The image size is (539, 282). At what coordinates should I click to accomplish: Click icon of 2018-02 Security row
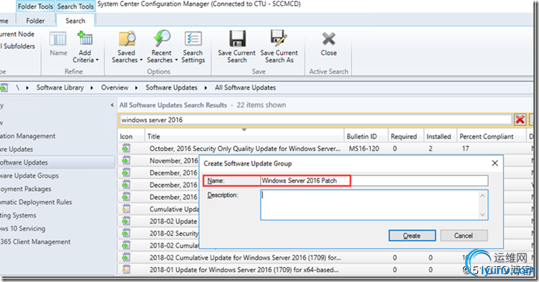pos(126,233)
